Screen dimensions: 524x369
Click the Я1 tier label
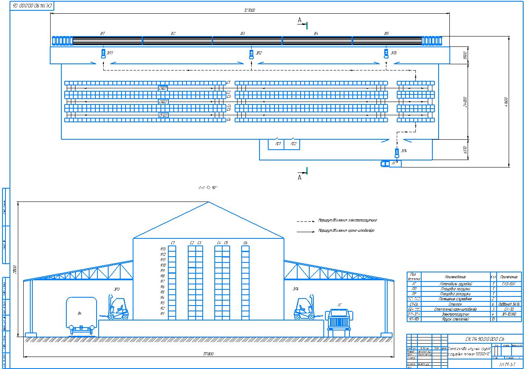pyautogui.click(x=163, y=314)
